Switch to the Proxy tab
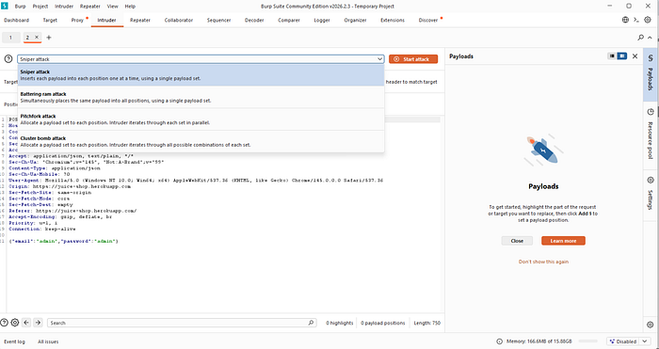This screenshot has width=659, height=349. 77,20
